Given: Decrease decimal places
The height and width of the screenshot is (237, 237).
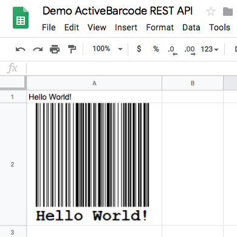Looking at the screenshot, I should pyautogui.click(x=173, y=50).
